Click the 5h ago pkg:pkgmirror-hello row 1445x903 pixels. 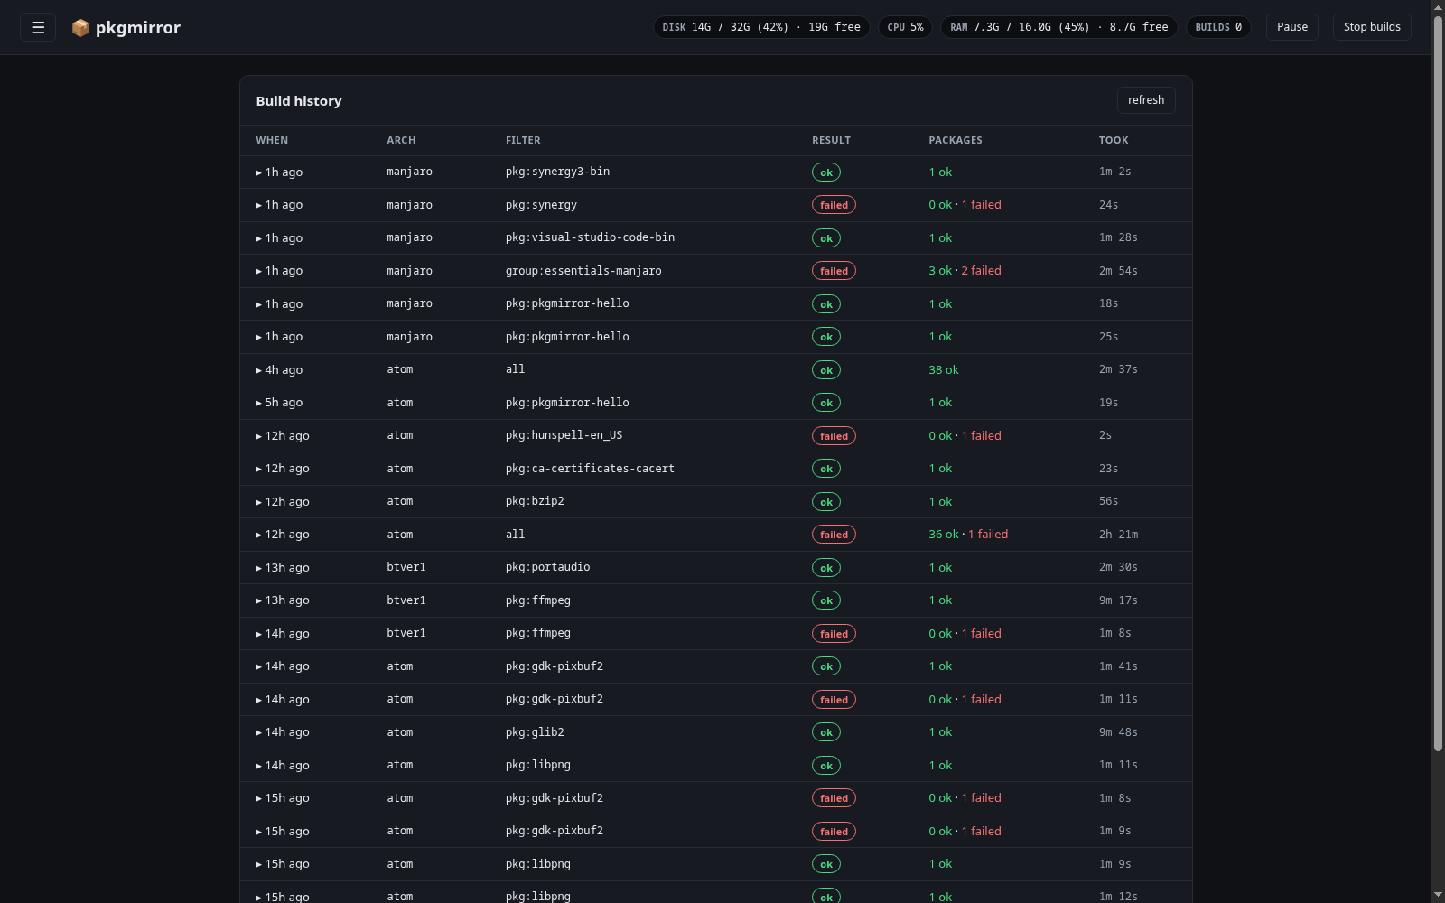pyautogui.click(x=715, y=403)
